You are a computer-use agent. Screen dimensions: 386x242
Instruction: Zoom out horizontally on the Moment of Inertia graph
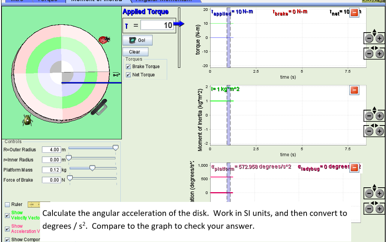tap(369, 131)
